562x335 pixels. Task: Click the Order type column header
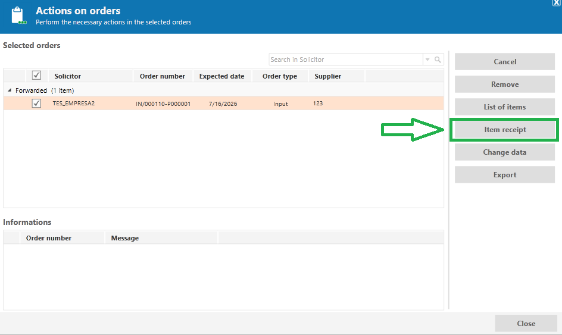280,76
